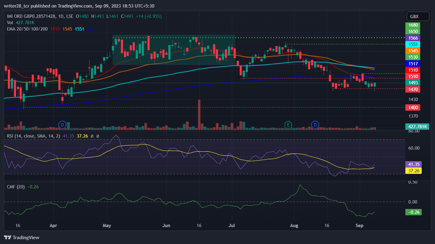Screen dimensions: 435x244
Task: Click the yellow 37.26 RSI average scale label
Action: pos(413,171)
